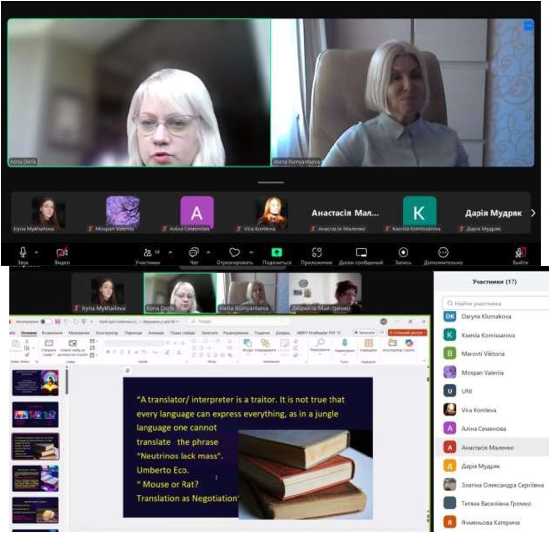Viewport: 550px width, 533px height.
Task: Select the second slide thumbnail with colored tiles
Action: point(36,415)
